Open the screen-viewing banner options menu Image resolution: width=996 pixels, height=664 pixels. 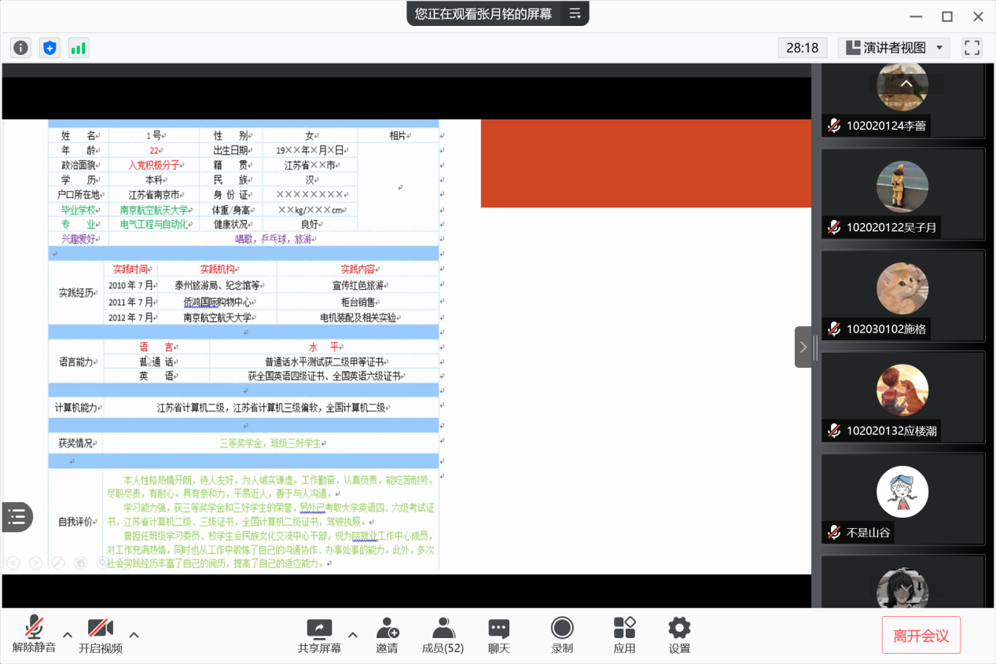pos(575,13)
